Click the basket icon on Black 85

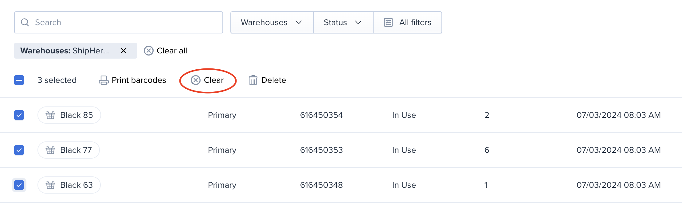[50, 115]
